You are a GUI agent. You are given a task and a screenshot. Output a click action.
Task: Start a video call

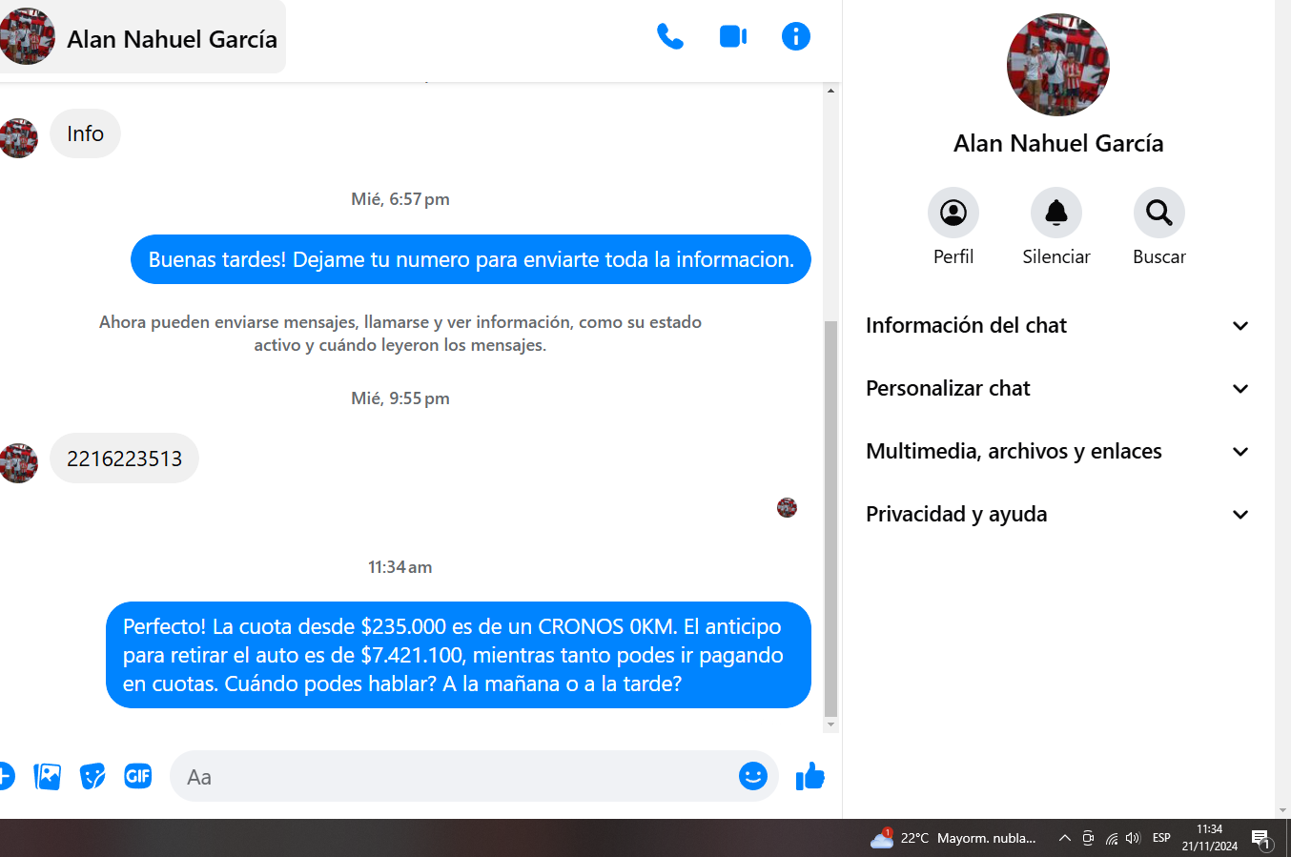733,37
